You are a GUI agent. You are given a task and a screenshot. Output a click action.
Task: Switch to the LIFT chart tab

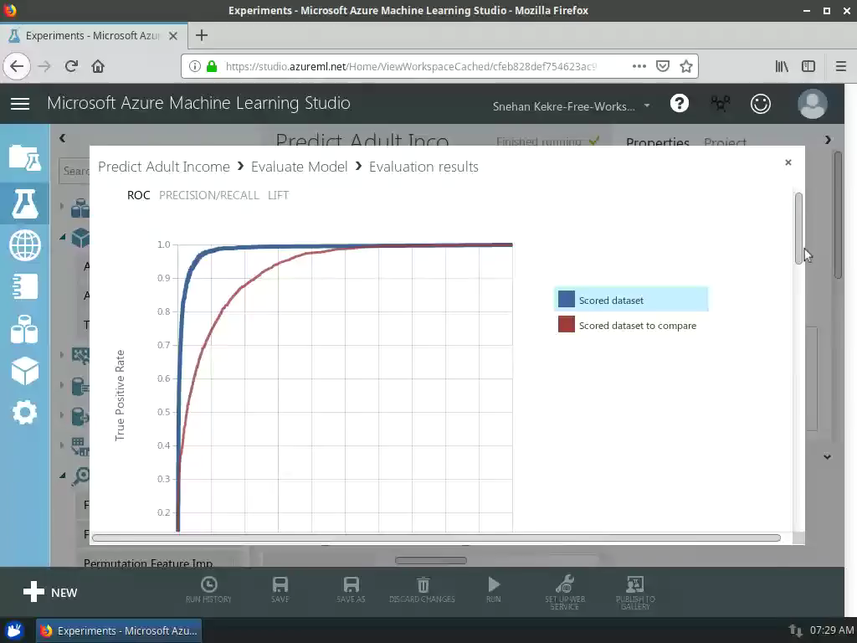(x=278, y=195)
